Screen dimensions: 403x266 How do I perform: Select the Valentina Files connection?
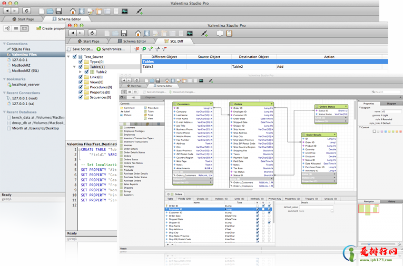pos(24,54)
